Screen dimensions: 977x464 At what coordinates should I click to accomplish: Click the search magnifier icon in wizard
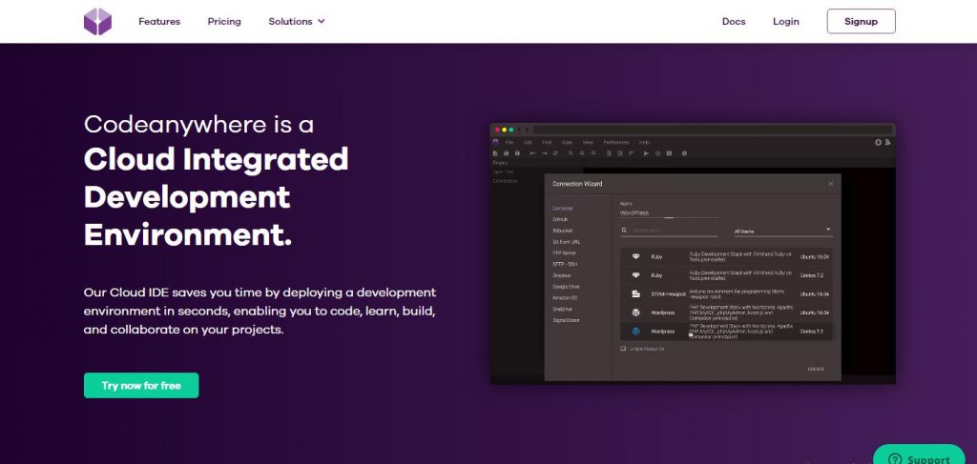coord(624,231)
